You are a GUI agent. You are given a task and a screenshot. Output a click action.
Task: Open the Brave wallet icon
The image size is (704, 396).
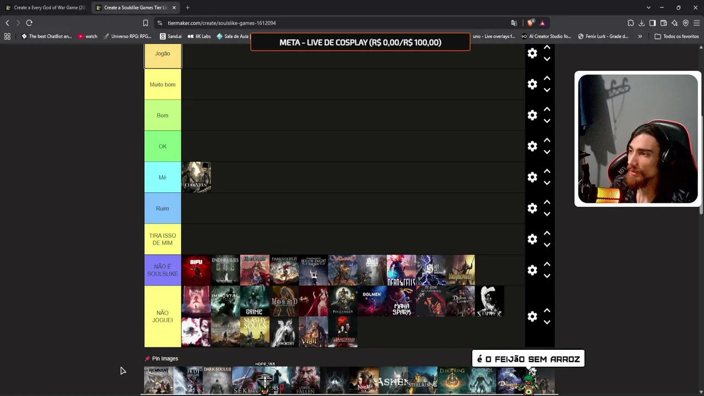(663, 23)
